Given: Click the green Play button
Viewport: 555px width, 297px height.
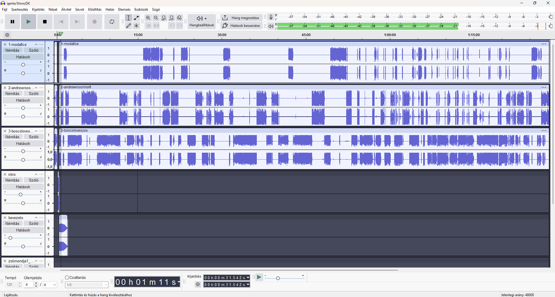Looking at the screenshot, I should click(x=29, y=21).
